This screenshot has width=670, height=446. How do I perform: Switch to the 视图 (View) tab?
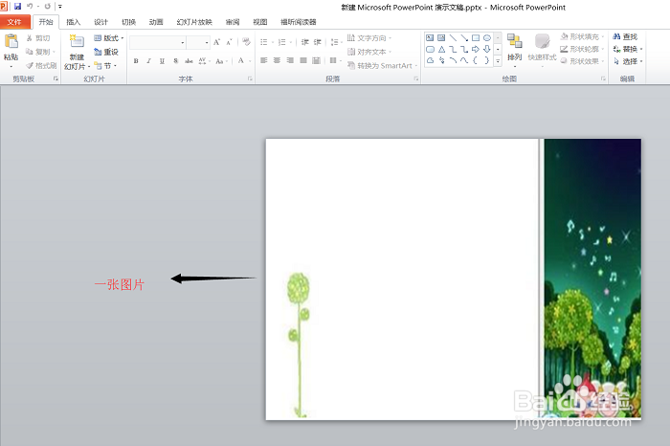pos(259,22)
